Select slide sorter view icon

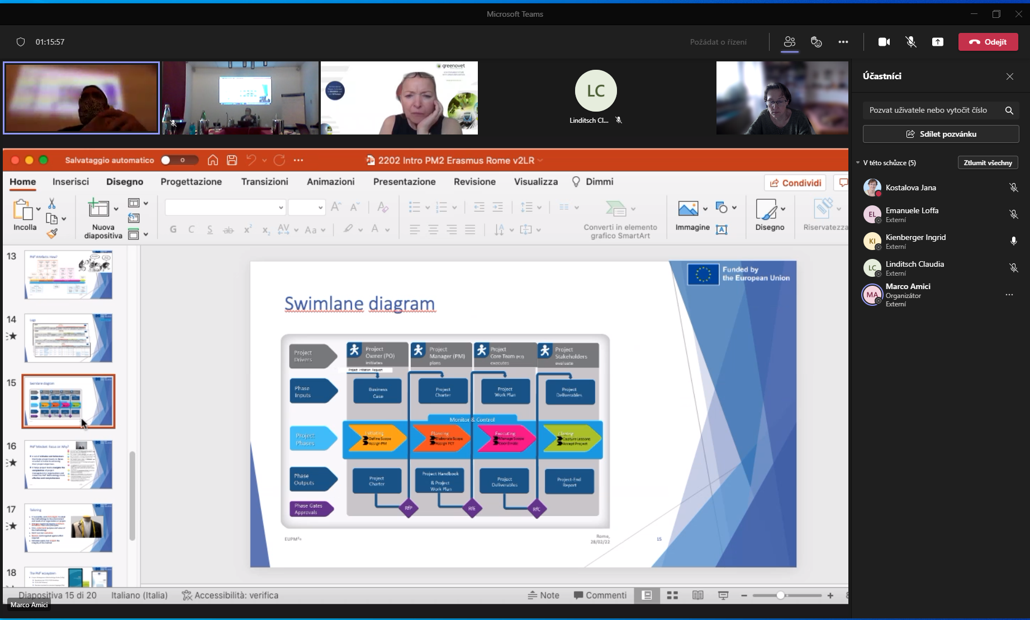tap(672, 595)
